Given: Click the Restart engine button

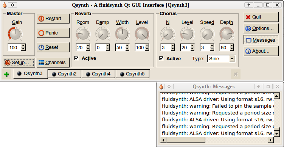Looking at the screenshot, I should pos(53,19).
